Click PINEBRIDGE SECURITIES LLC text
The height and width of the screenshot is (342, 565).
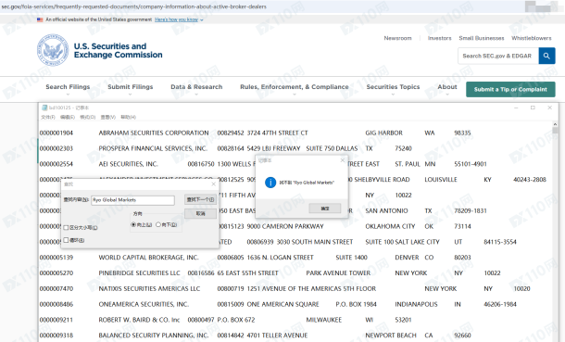(x=140, y=272)
